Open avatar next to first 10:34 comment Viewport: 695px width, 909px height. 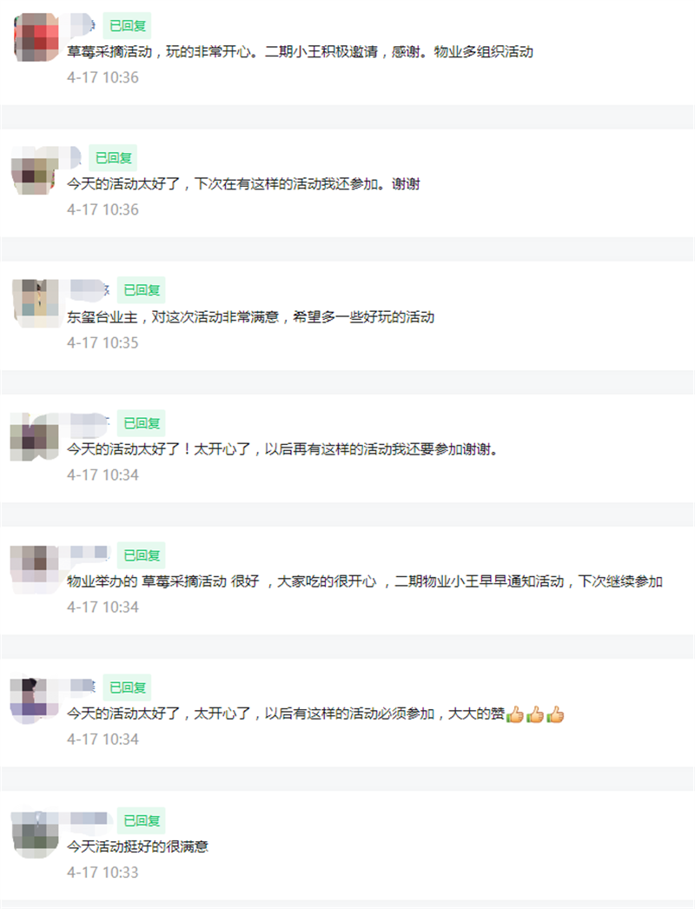[36, 436]
